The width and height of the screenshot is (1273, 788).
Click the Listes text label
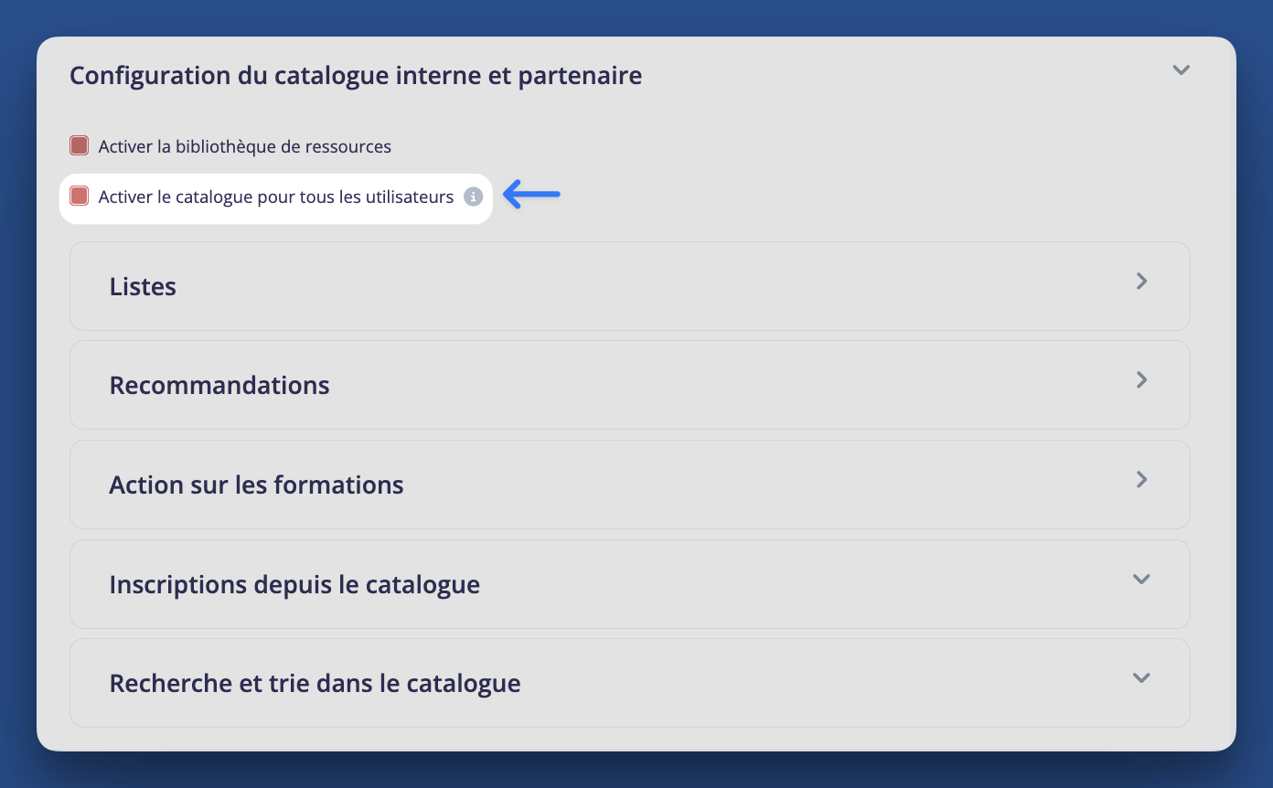coord(143,285)
